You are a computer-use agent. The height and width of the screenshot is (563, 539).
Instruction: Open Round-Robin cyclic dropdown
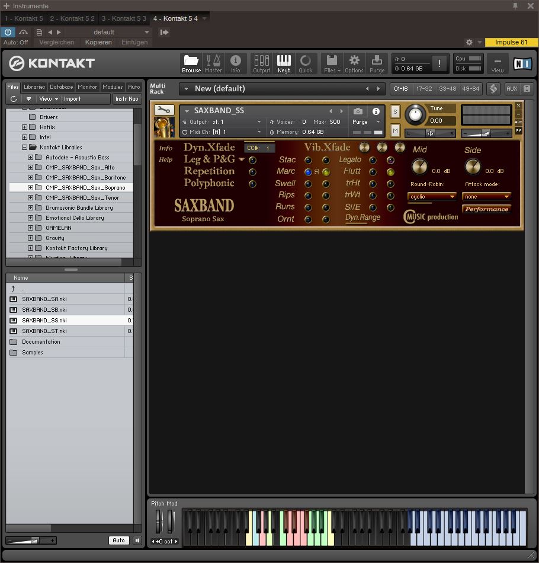pos(432,196)
